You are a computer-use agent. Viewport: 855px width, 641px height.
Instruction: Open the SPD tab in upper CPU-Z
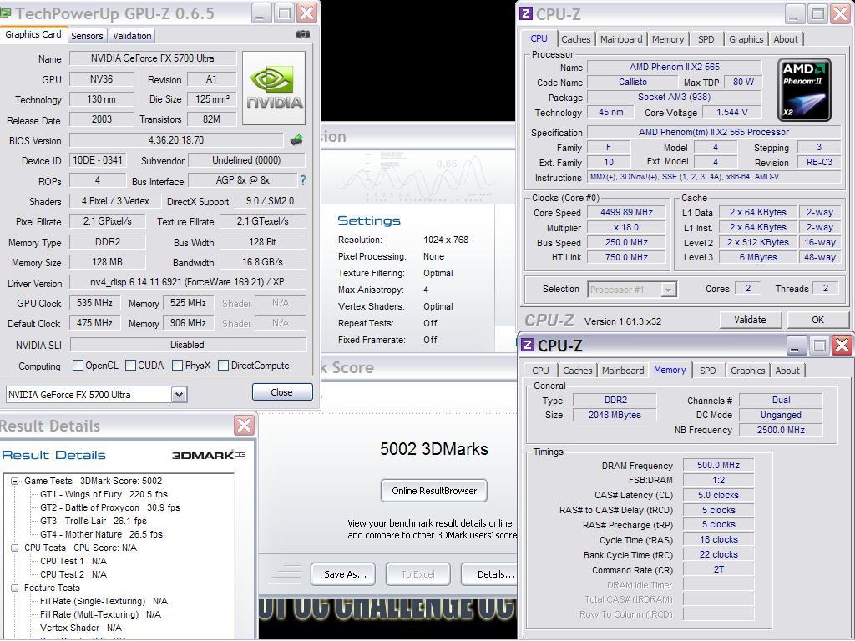[x=706, y=39]
